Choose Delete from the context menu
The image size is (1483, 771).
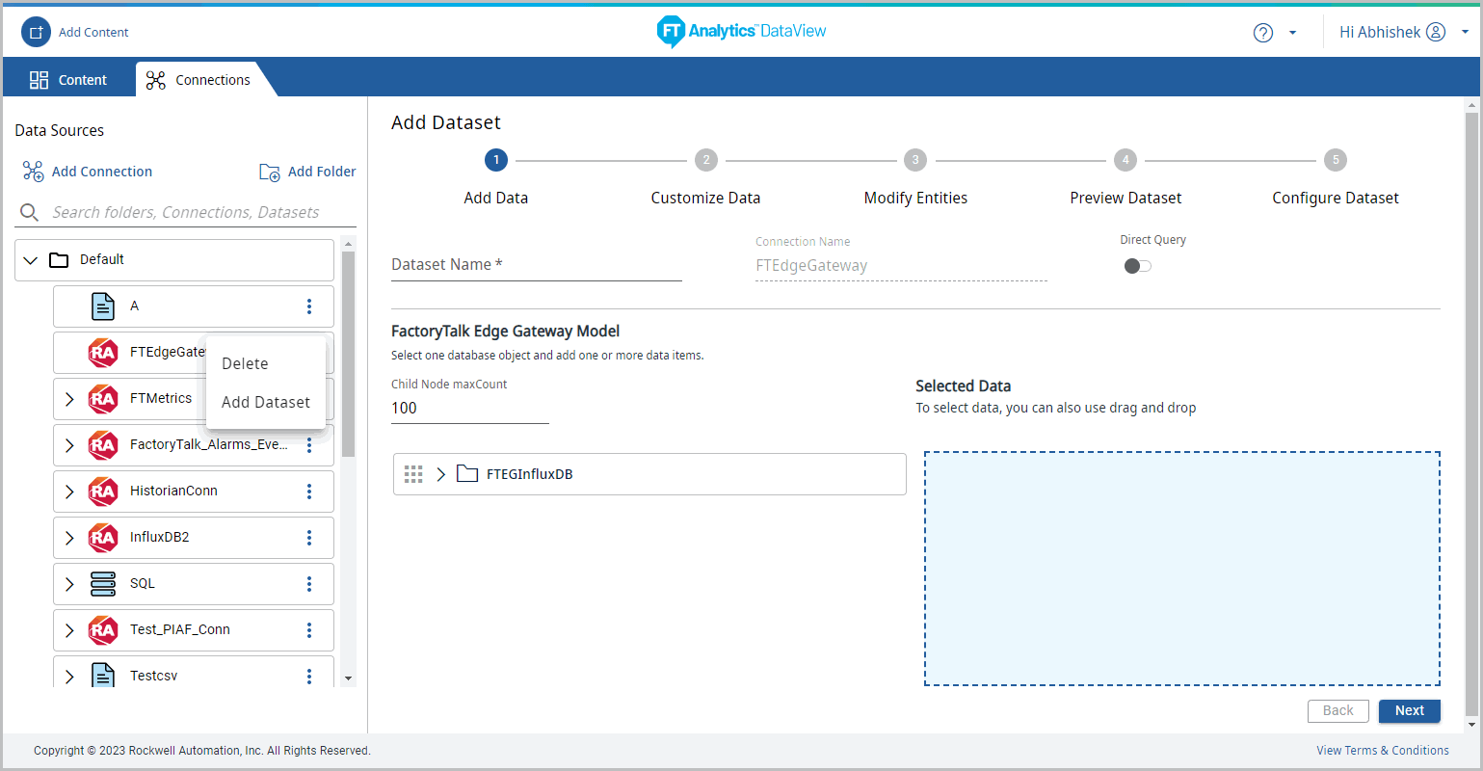pyautogui.click(x=245, y=363)
